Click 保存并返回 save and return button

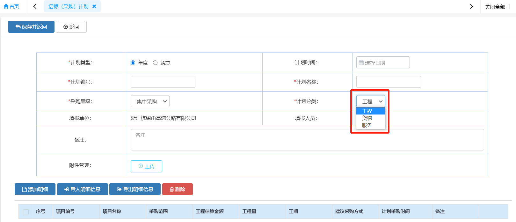[x=31, y=27]
